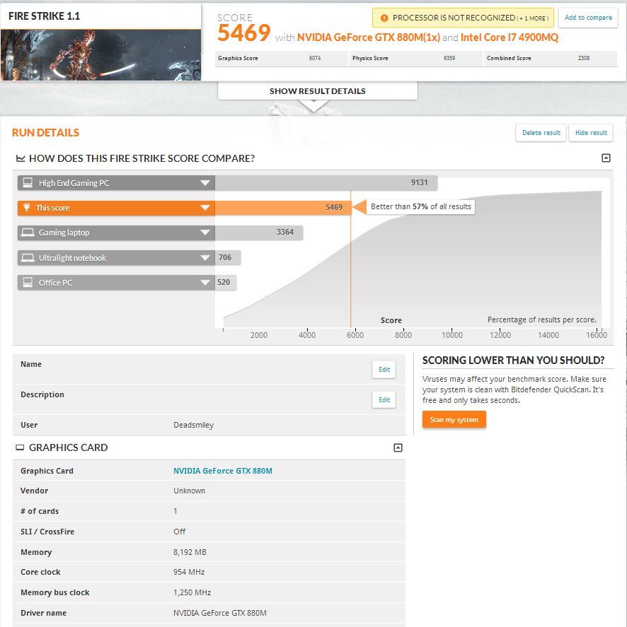
Task: Click the laptop icon on Gaming laptop
Action: pos(28,233)
